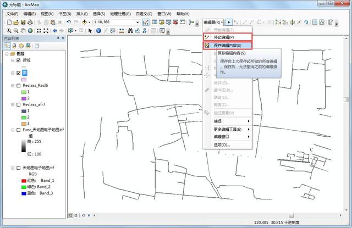Image resolution: width=352 pixels, height=228 pixels.
Task: Collapse the Reclass_Recl6 layer legend
Action: tap(13, 86)
